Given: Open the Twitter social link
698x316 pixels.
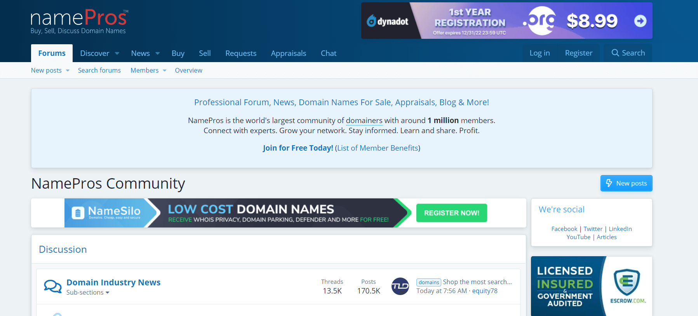Looking at the screenshot, I should click(x=593, y=229).
